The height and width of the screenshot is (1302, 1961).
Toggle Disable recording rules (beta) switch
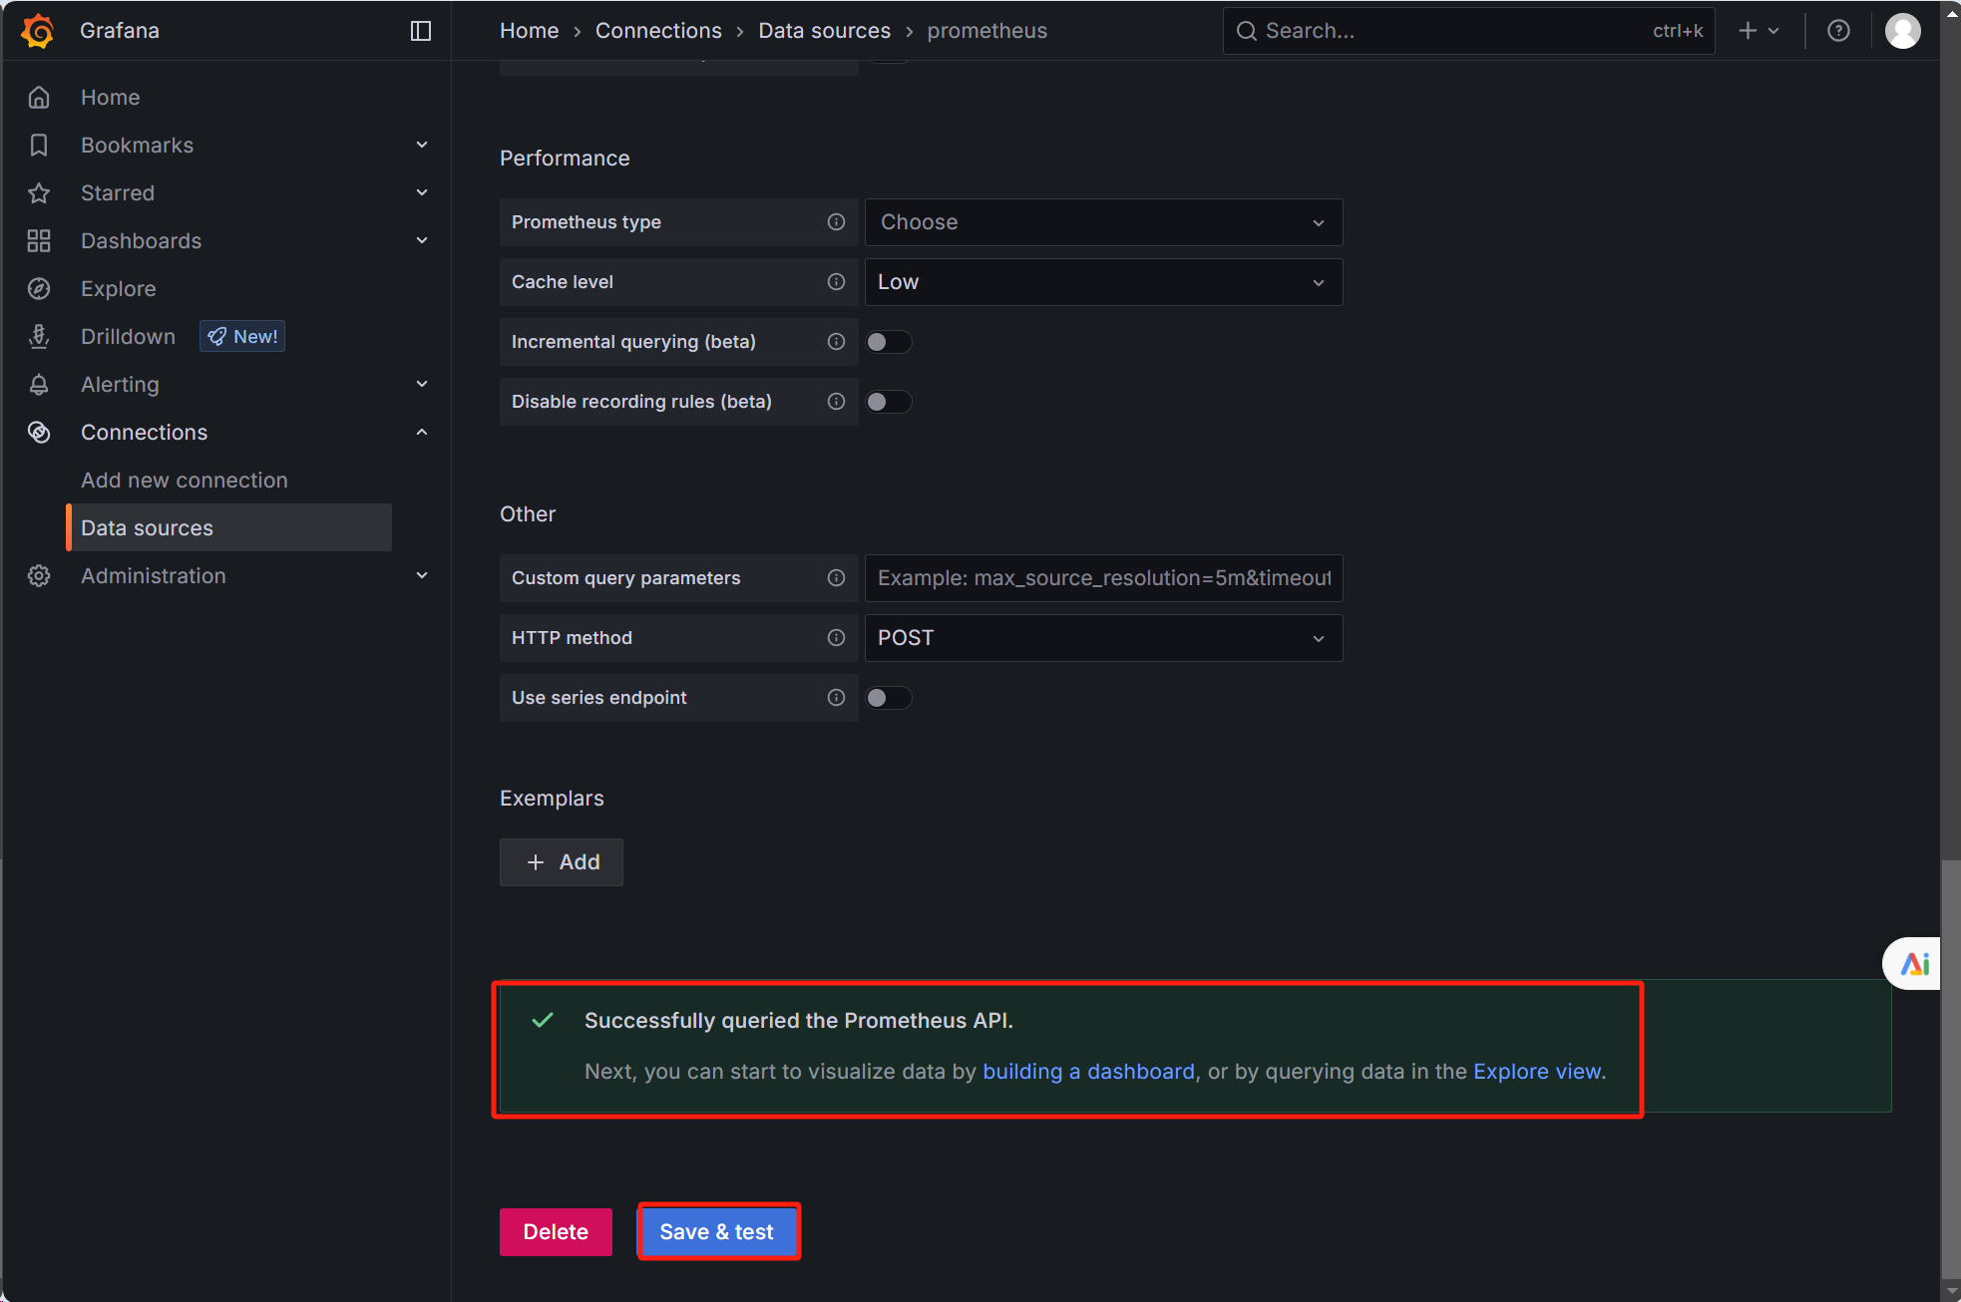(888, 402)
